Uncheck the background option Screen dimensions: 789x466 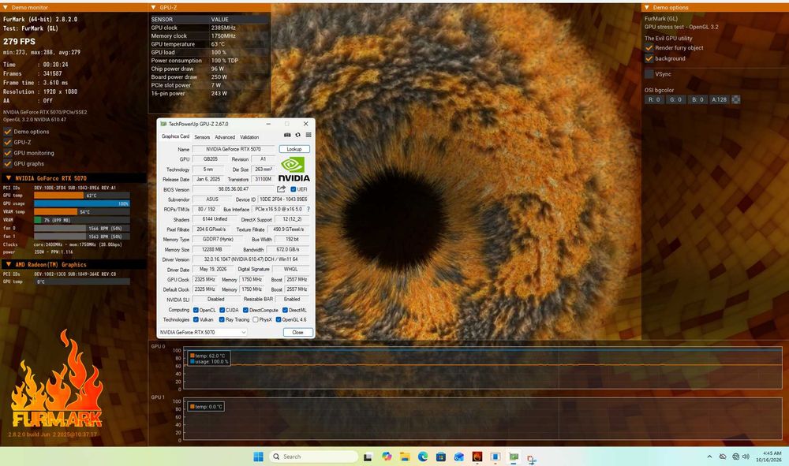(649, 58)
